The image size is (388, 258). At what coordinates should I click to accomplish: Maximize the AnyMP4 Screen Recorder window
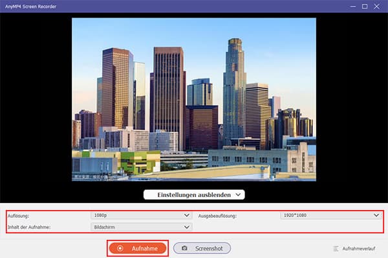tap(365, 6)
